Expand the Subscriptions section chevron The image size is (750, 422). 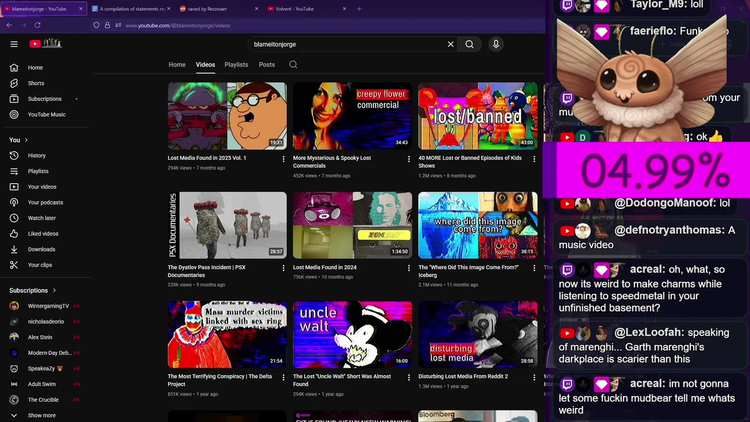coord(54,290)
